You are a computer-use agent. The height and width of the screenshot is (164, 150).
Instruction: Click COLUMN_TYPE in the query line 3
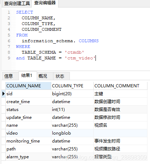pyautogui.click(x=37, y=24)
